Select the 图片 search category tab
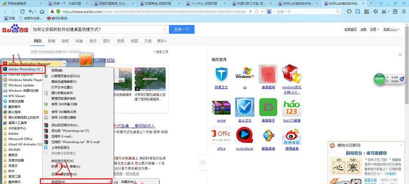The height and width of the screenshot is (184, 409). [106, 41]
